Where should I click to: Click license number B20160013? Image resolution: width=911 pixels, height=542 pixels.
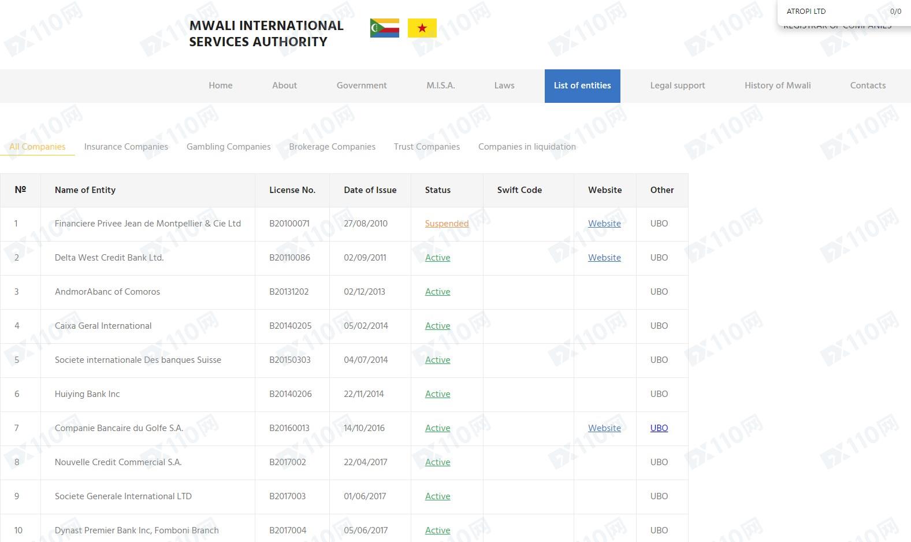(289, 428)
